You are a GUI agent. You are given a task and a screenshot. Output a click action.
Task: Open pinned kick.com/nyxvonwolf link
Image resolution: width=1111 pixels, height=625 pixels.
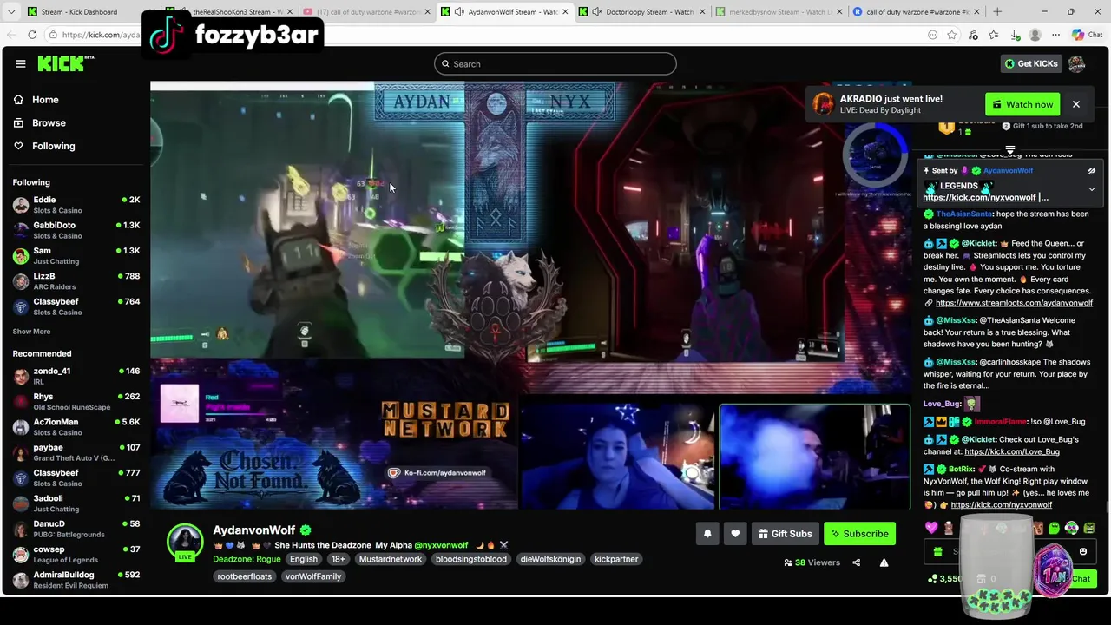pyautogui.click(x=979, y=197)
